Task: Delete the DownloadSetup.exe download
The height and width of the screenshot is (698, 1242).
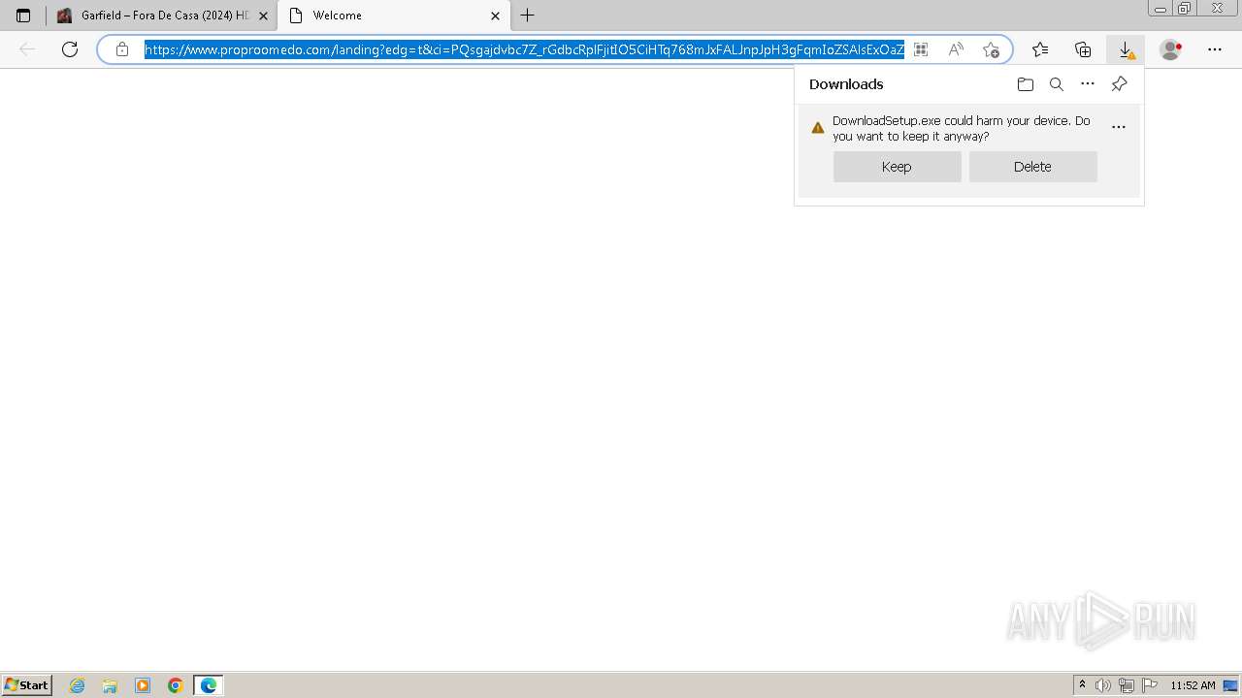Action: click(1032, 167)
